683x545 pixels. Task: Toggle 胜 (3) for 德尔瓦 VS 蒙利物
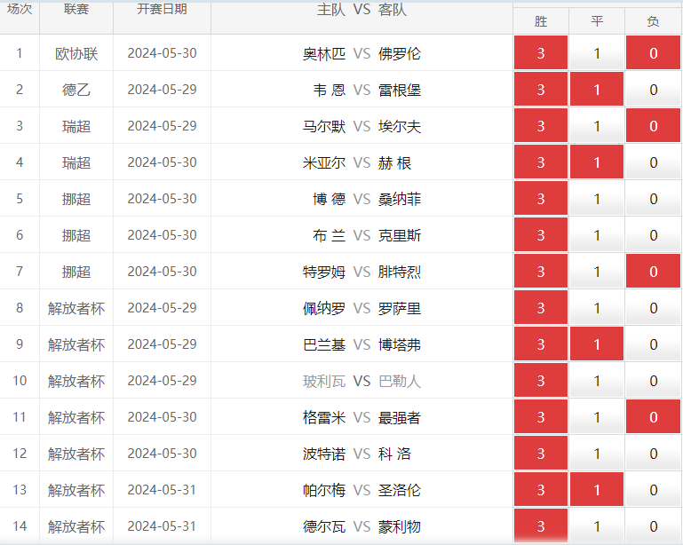[x=541, y=526]
